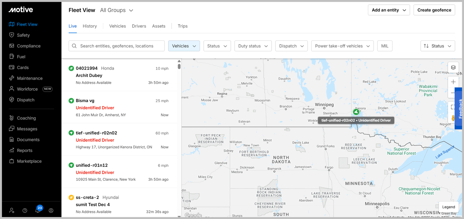Click 61 John Muir Dr, Amherst address
The height and width of the screenshot is (219, 464).
pos(101,115)
